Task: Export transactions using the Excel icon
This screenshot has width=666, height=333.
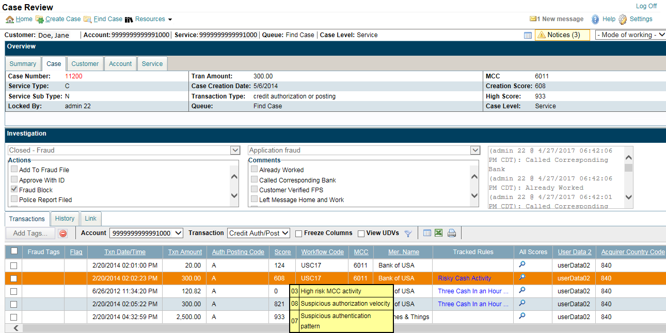Action: coord(438,233)
